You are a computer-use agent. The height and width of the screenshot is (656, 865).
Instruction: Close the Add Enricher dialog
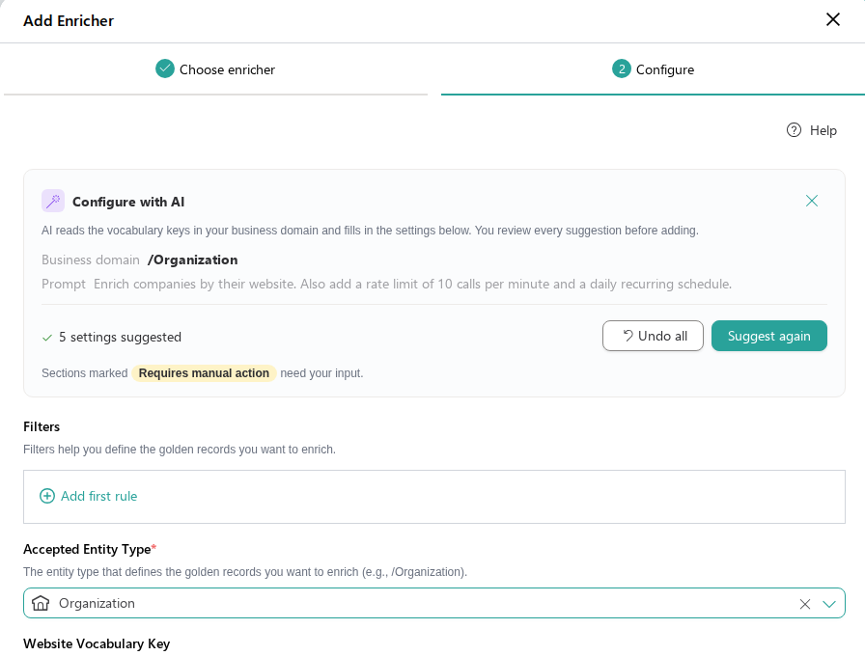pos(832,20)
